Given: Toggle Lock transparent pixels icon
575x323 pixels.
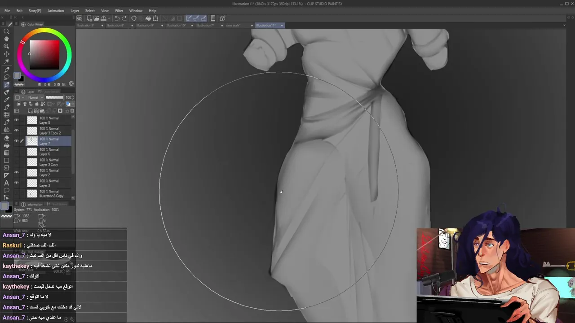Looking at the screenshot, I should [x=42, y=104].
